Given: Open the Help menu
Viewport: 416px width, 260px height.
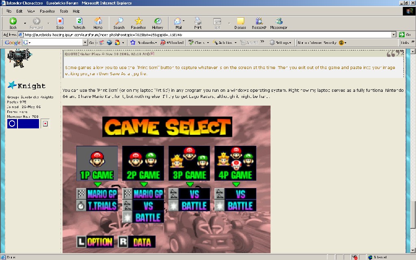Looking at the screenshot, I should [x=76, y=11].
